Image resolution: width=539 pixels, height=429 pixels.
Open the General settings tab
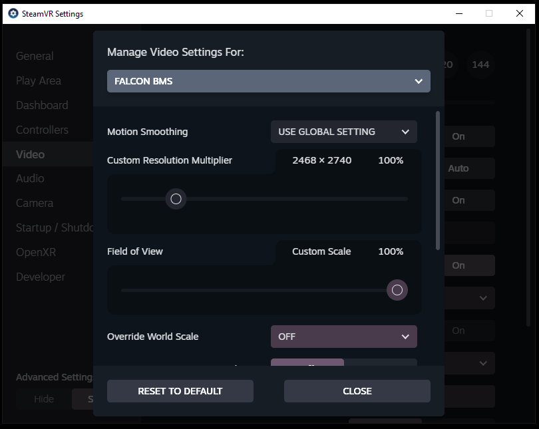tap(35, 56)
